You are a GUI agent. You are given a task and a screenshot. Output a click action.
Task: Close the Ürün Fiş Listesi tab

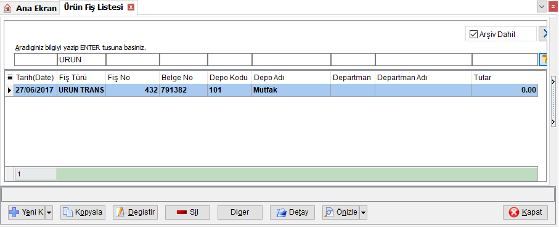[131, 7]
